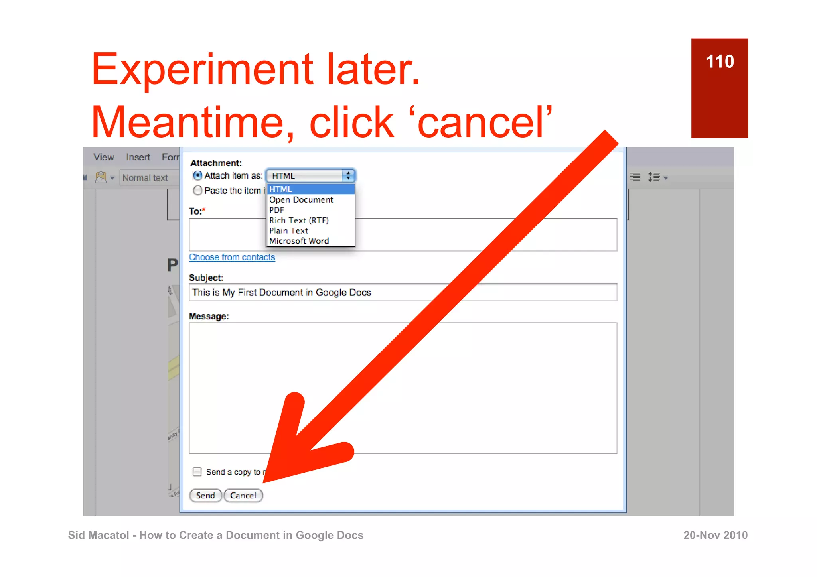This screenshot has width=817, height=577.
Task: Open the Attach item as format dropdown
Action: [x=311, y=176]
